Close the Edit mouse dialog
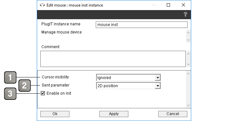Screen dimensions: 228x121 click(x=183, y=5)
